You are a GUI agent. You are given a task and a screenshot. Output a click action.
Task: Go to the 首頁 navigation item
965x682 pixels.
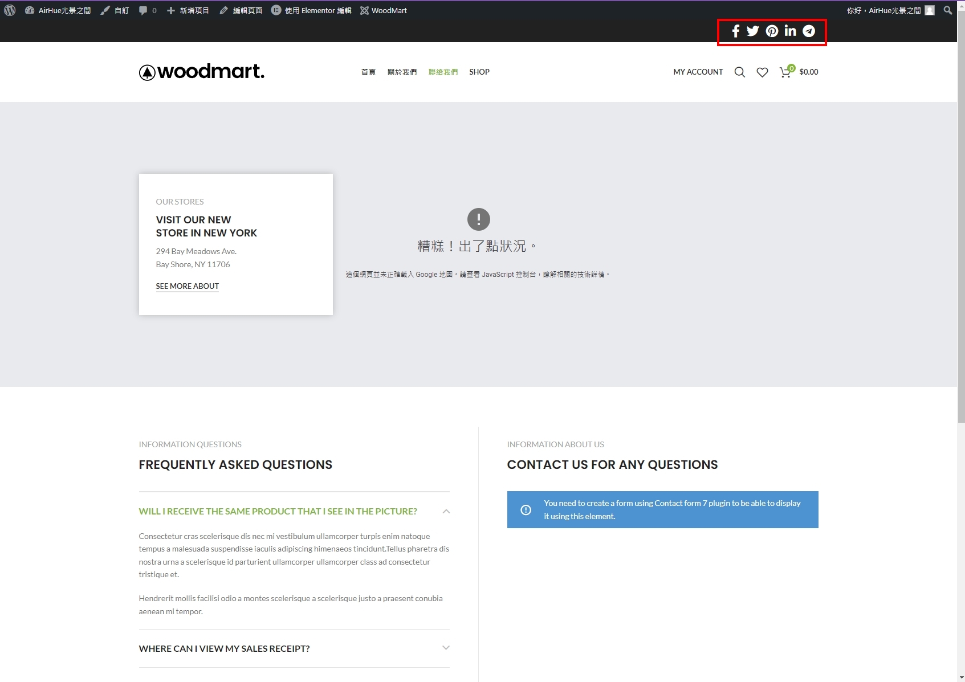coord(368,72)
